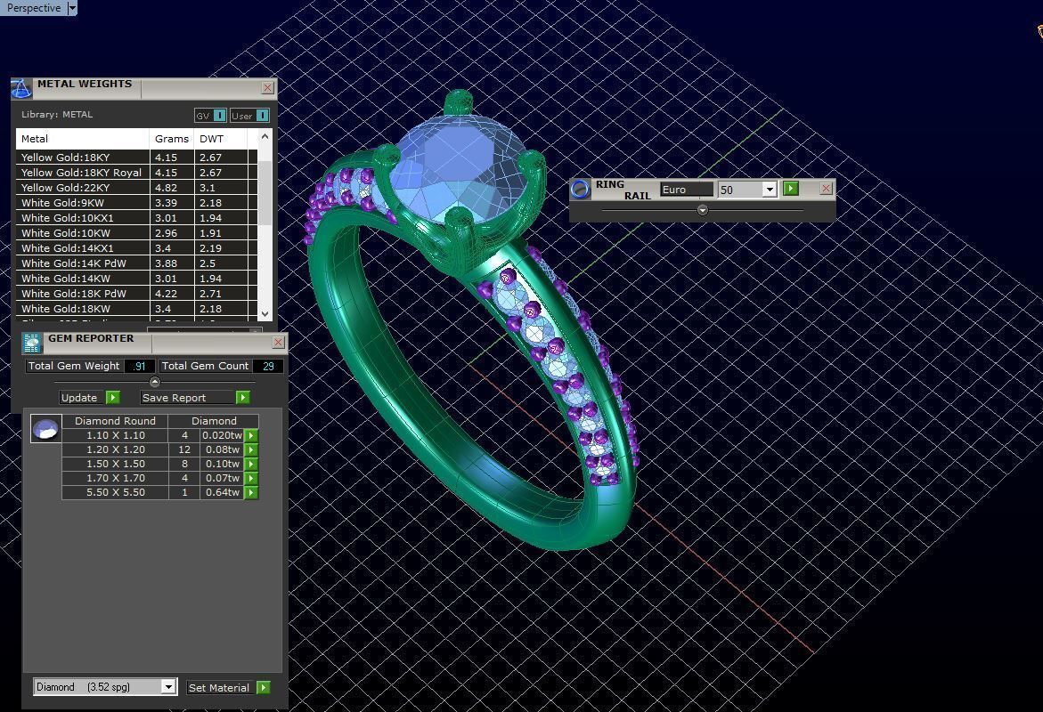
Task: Select the Diamond Round gem thumbnail
Action: click(46, 429)
